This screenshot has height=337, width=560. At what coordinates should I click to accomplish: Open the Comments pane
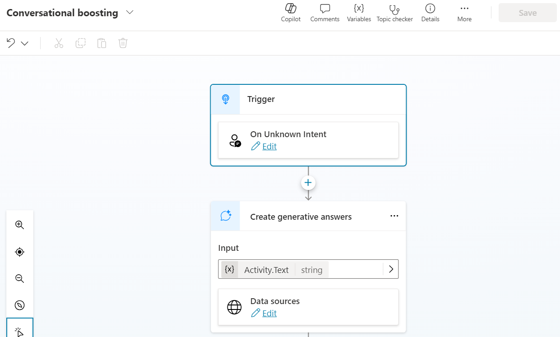click(x=324, y=13)
